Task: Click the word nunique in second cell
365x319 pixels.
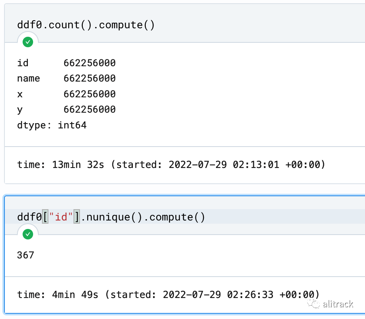Action: [x=108, y=217]
